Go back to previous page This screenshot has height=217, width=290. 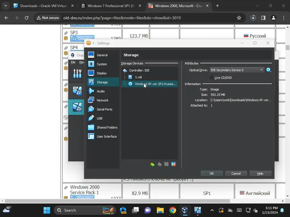point(6,18)
